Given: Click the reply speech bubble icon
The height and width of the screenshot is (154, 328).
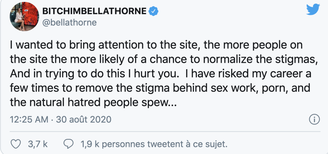Looking at the screenshot, I should [x=68, y=144].
